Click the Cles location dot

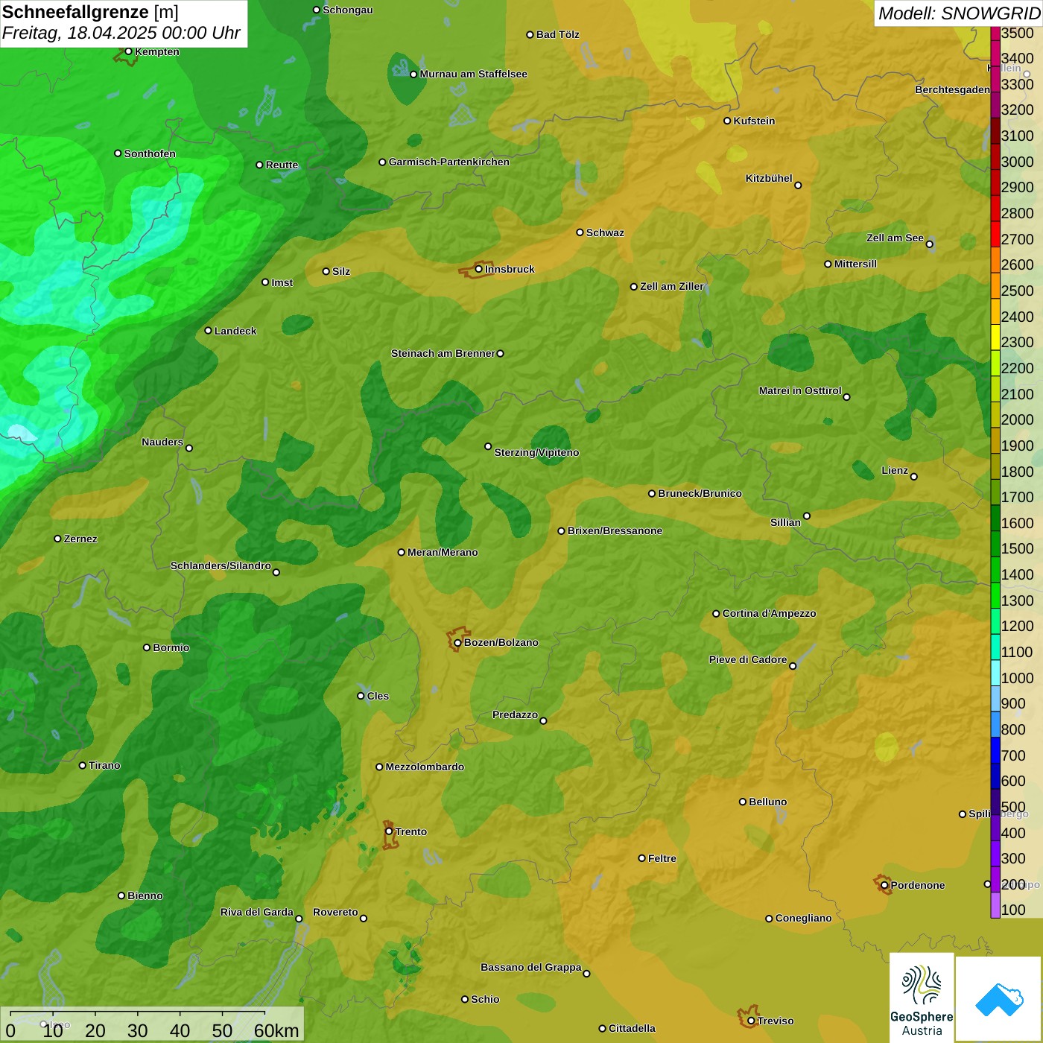[x=361, y=696]
